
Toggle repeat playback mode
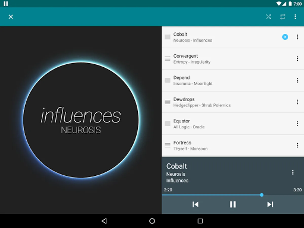tap(282, 17)
